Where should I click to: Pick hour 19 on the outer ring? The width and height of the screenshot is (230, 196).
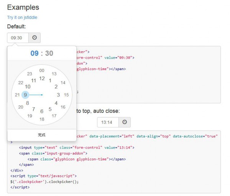(30, 116)
